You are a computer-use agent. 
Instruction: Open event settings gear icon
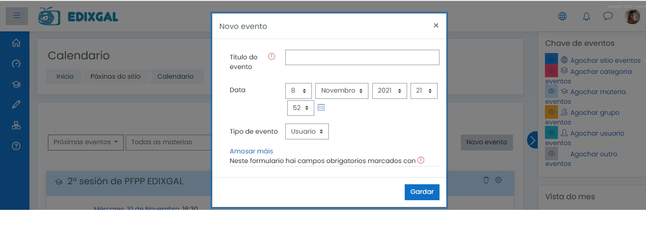[499, 180]
